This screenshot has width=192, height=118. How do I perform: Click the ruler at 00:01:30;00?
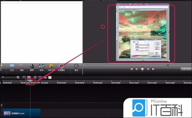click(x=170, y=83)
